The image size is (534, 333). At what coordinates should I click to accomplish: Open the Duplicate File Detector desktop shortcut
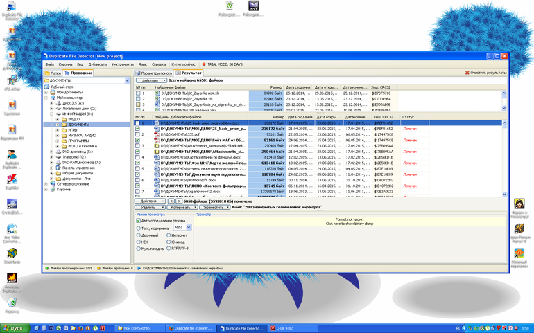[12, 10]
